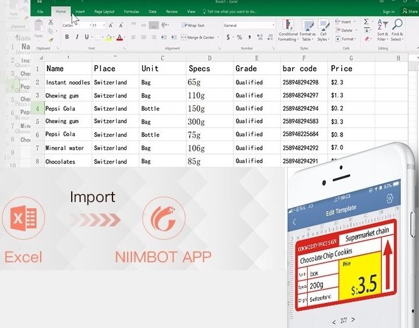419x328 pixels.
Task: Increase indent
Action: pos(174,37)
